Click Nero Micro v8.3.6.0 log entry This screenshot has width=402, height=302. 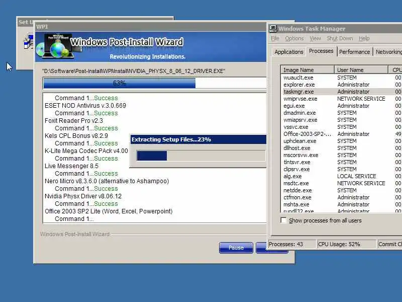(107, 181)
